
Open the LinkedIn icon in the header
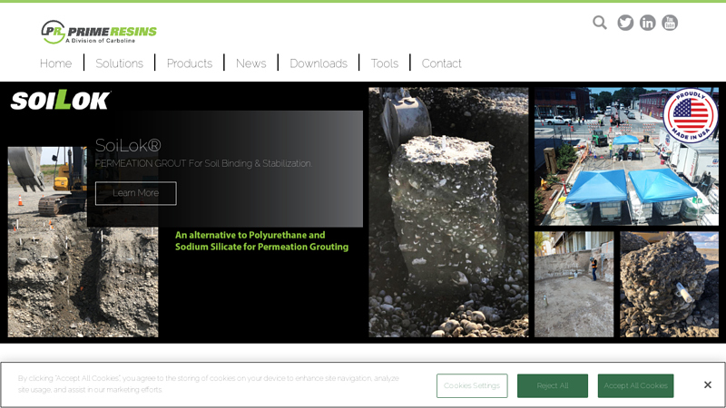tap(647, 23)
